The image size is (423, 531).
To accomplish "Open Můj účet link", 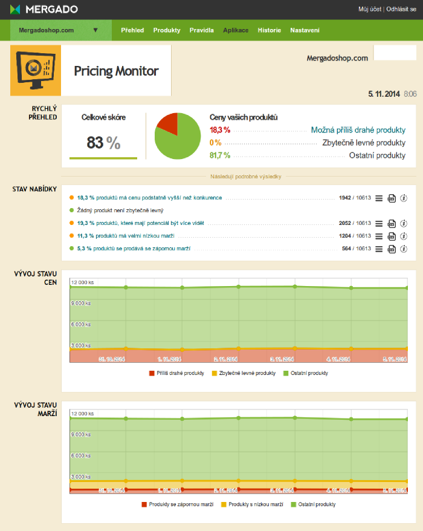I will tap(370, 9).
